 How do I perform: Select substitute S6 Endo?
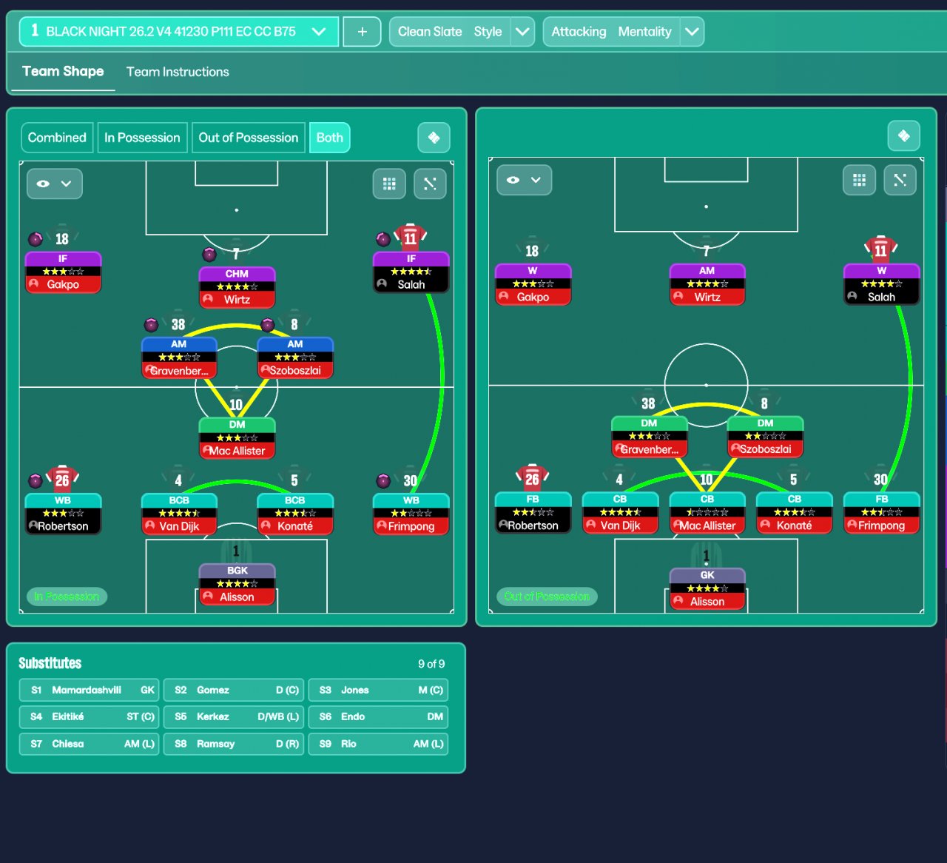[378, 716]
